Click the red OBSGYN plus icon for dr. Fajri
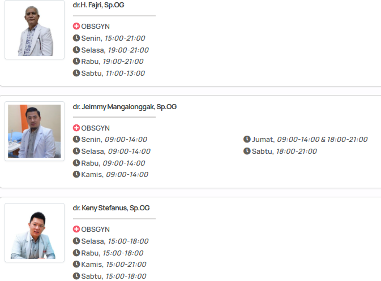 [76, 27]
